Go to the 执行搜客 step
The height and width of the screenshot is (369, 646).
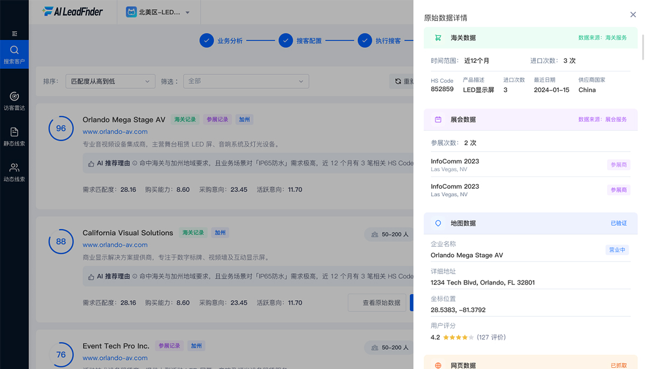(x=380, y=40)
